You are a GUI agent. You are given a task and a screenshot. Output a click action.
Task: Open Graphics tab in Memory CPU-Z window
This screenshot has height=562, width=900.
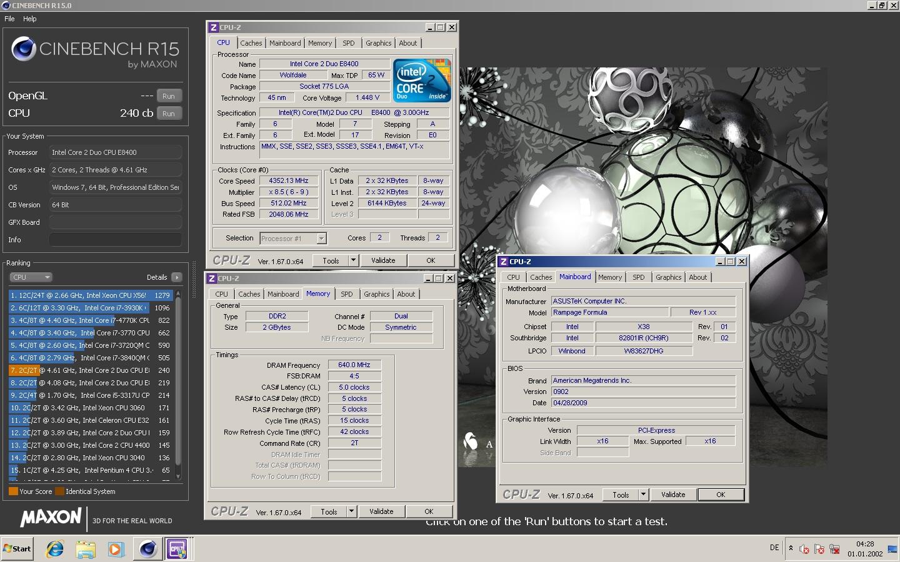tap(377, 294)
